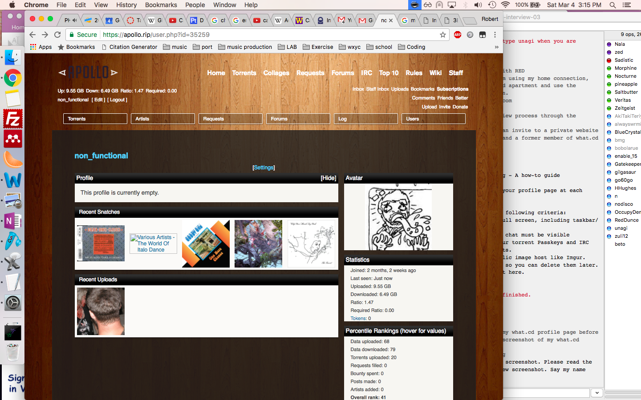The image size is (641, 400).
Task: Click the Artists search field
Action: coord(163,119)
